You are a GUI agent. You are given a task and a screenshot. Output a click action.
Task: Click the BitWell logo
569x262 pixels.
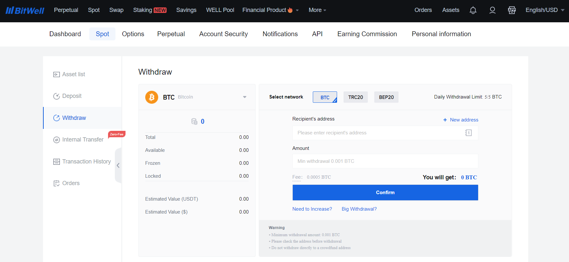[x=25, y=10]
